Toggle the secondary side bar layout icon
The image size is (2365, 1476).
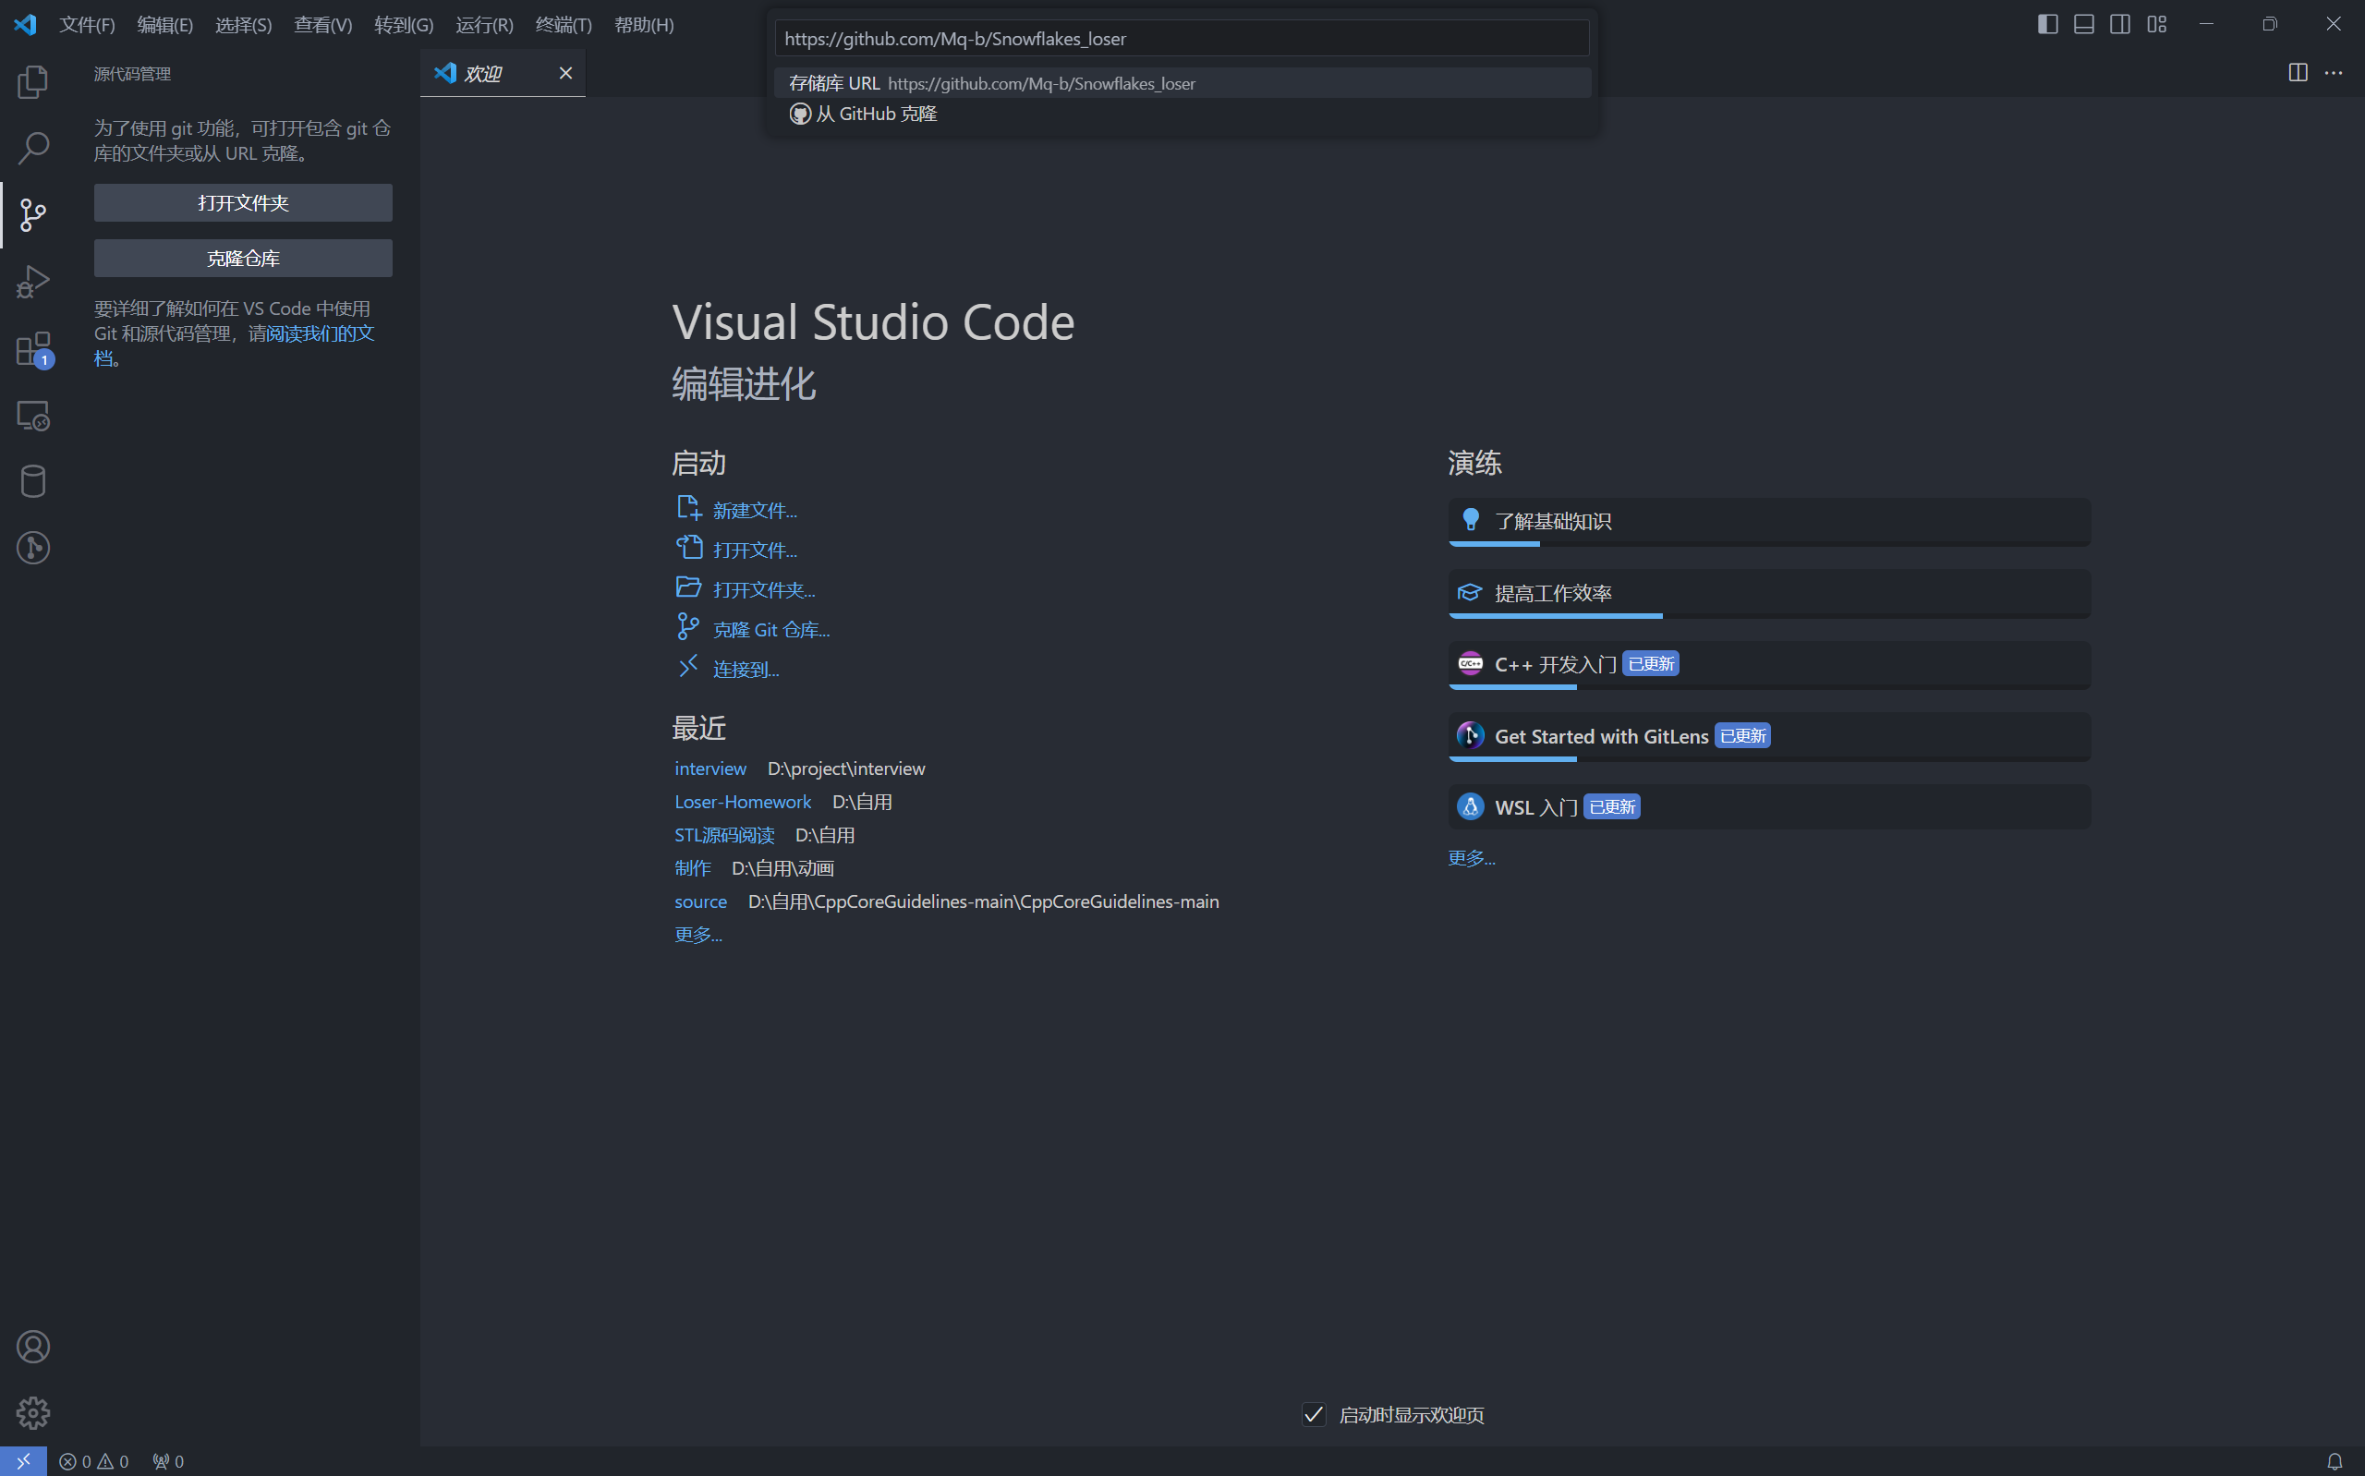pos(2120,24)
